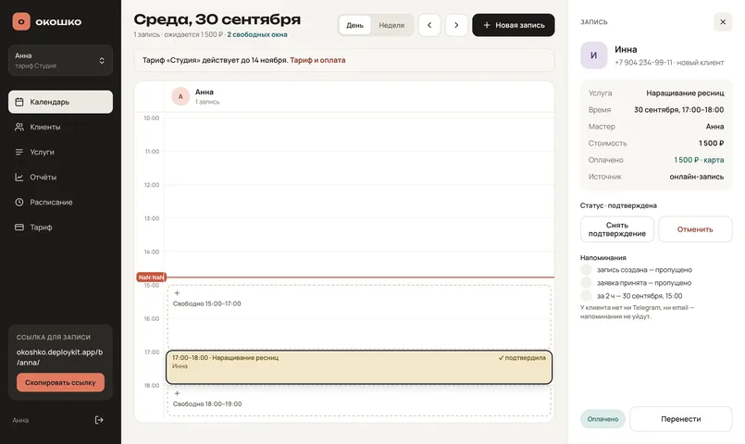Click the онлайн-запись source value
This screenshot has height=444, width=745.
tap(697, 177)
